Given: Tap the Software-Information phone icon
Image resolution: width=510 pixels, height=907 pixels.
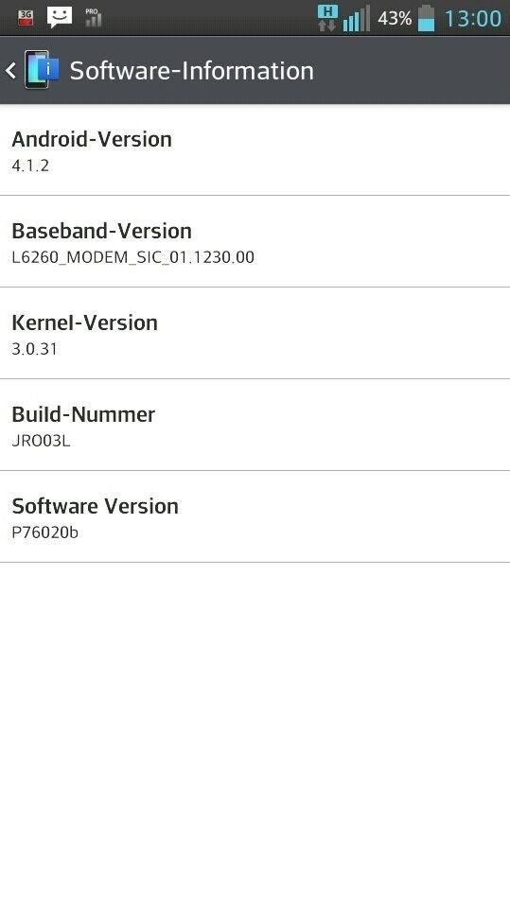Looking at the screenshot, I should 42,70.
